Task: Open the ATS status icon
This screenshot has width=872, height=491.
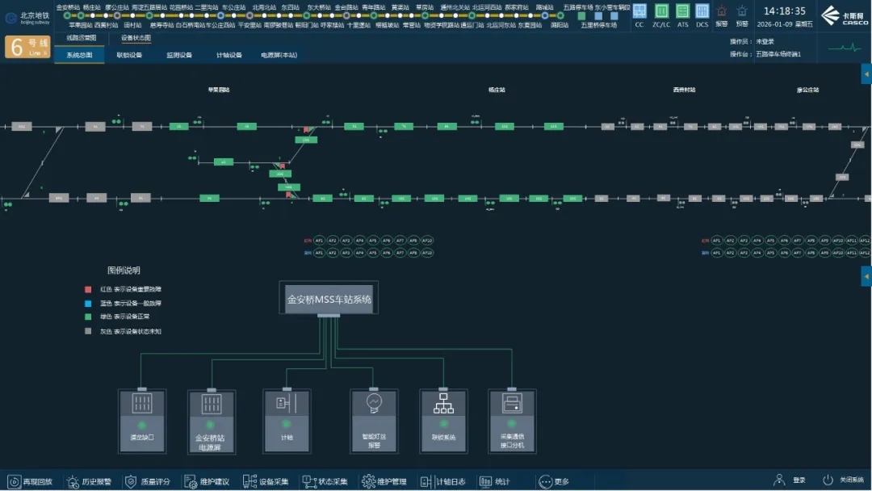Action: pos(682,11)
